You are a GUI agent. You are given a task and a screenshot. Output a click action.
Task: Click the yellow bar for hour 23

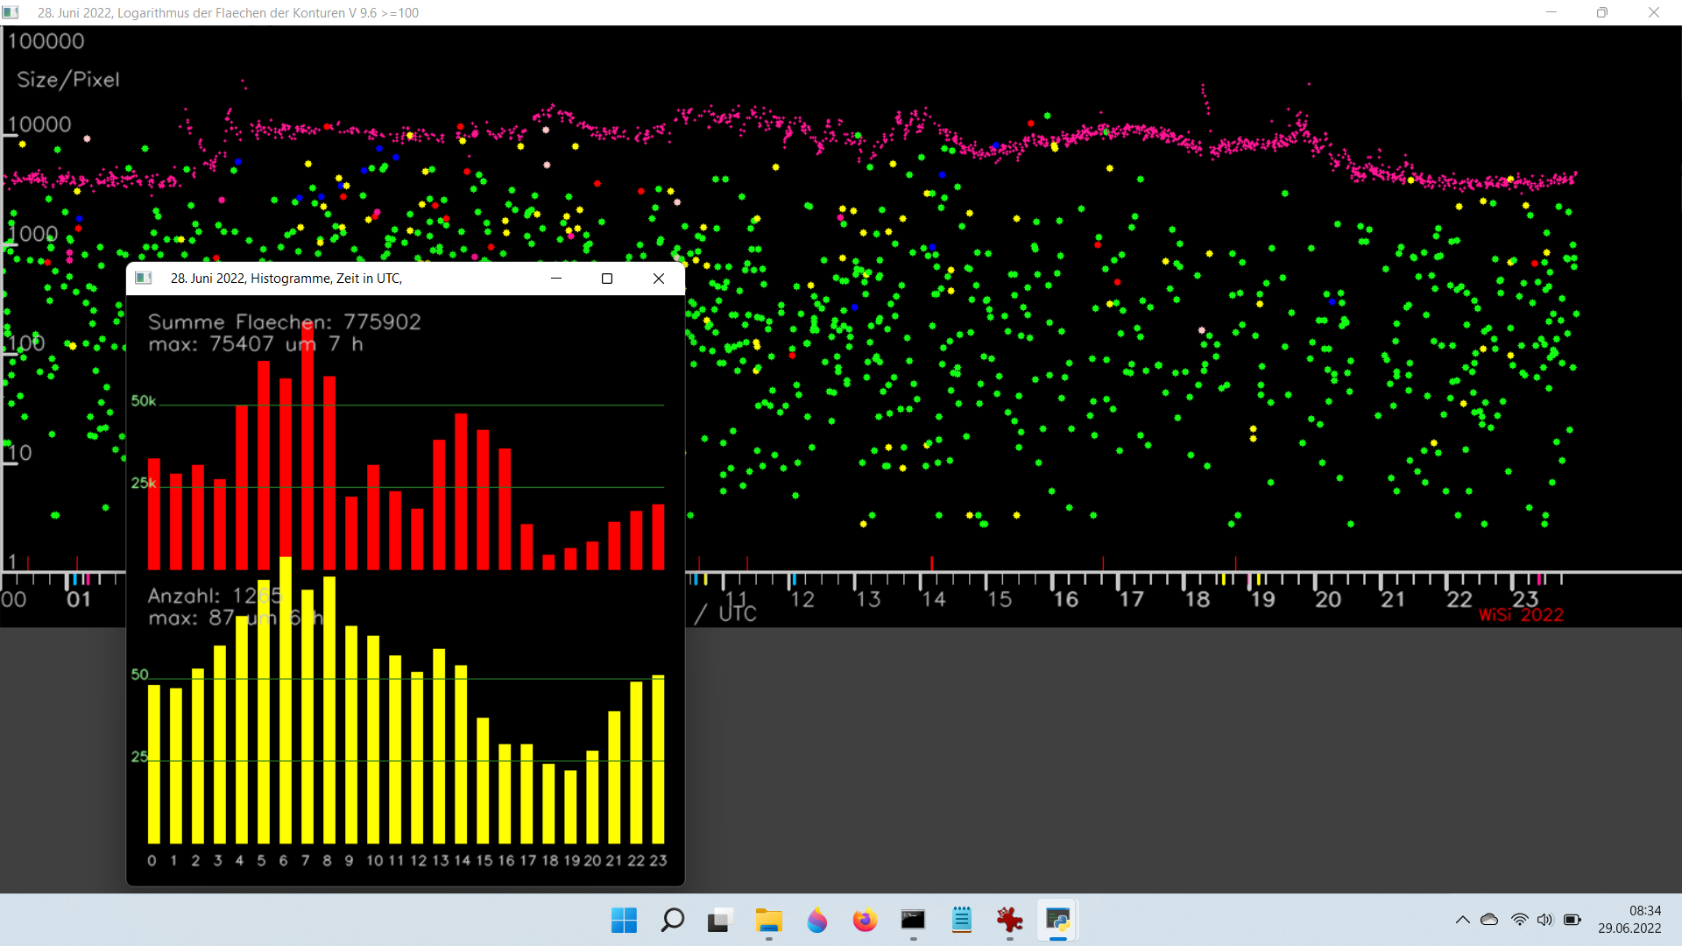pyautogui.click(x=658, y=759)
